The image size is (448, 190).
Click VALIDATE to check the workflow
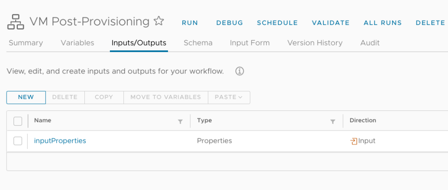click(x=331, y=23)
